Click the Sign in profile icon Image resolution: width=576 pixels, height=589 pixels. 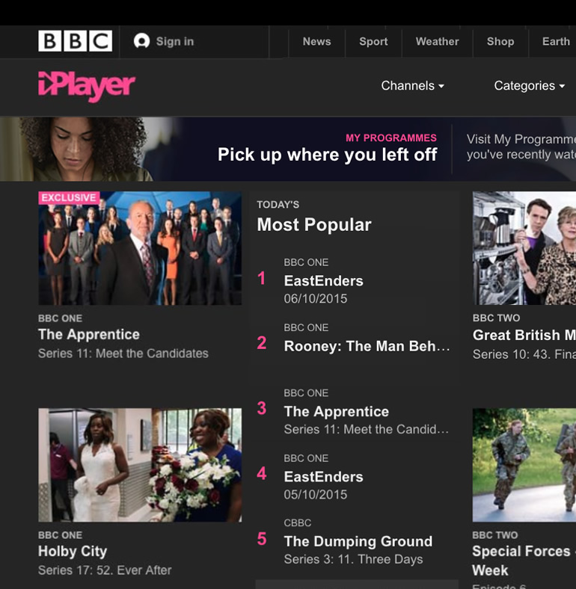pos(141,41)
